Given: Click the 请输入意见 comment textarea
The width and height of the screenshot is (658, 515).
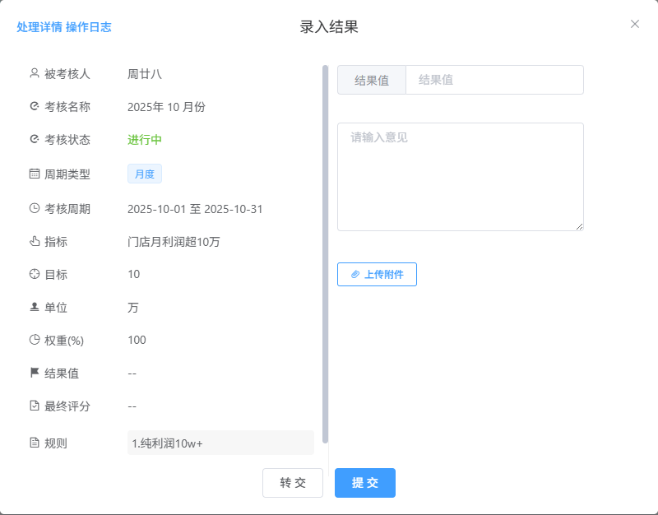Looking at the screenshot, I should pos(460,177).
